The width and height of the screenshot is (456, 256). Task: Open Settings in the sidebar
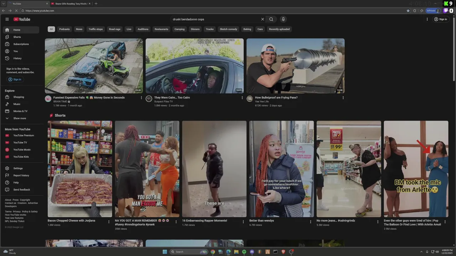click(21, 169)
